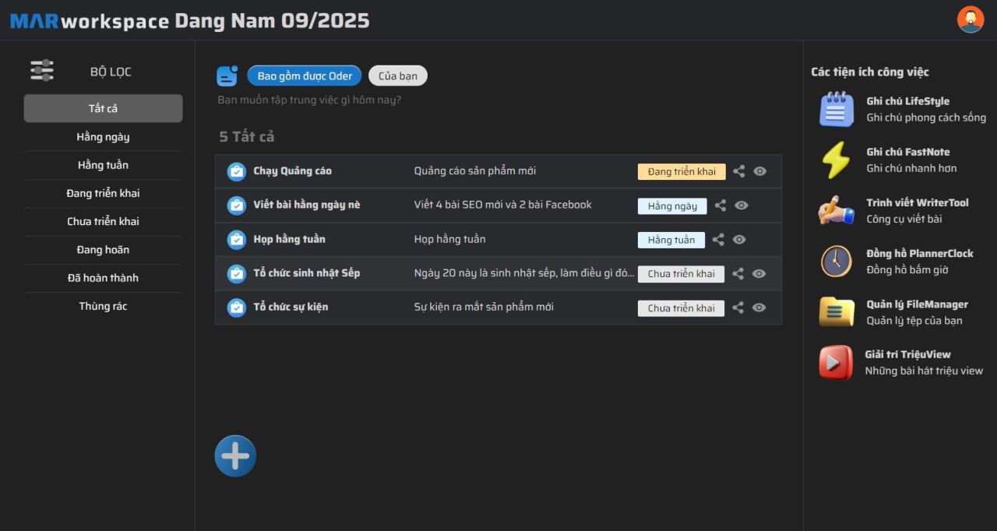Open the user avatar in top right

click(x=971, y=19)
